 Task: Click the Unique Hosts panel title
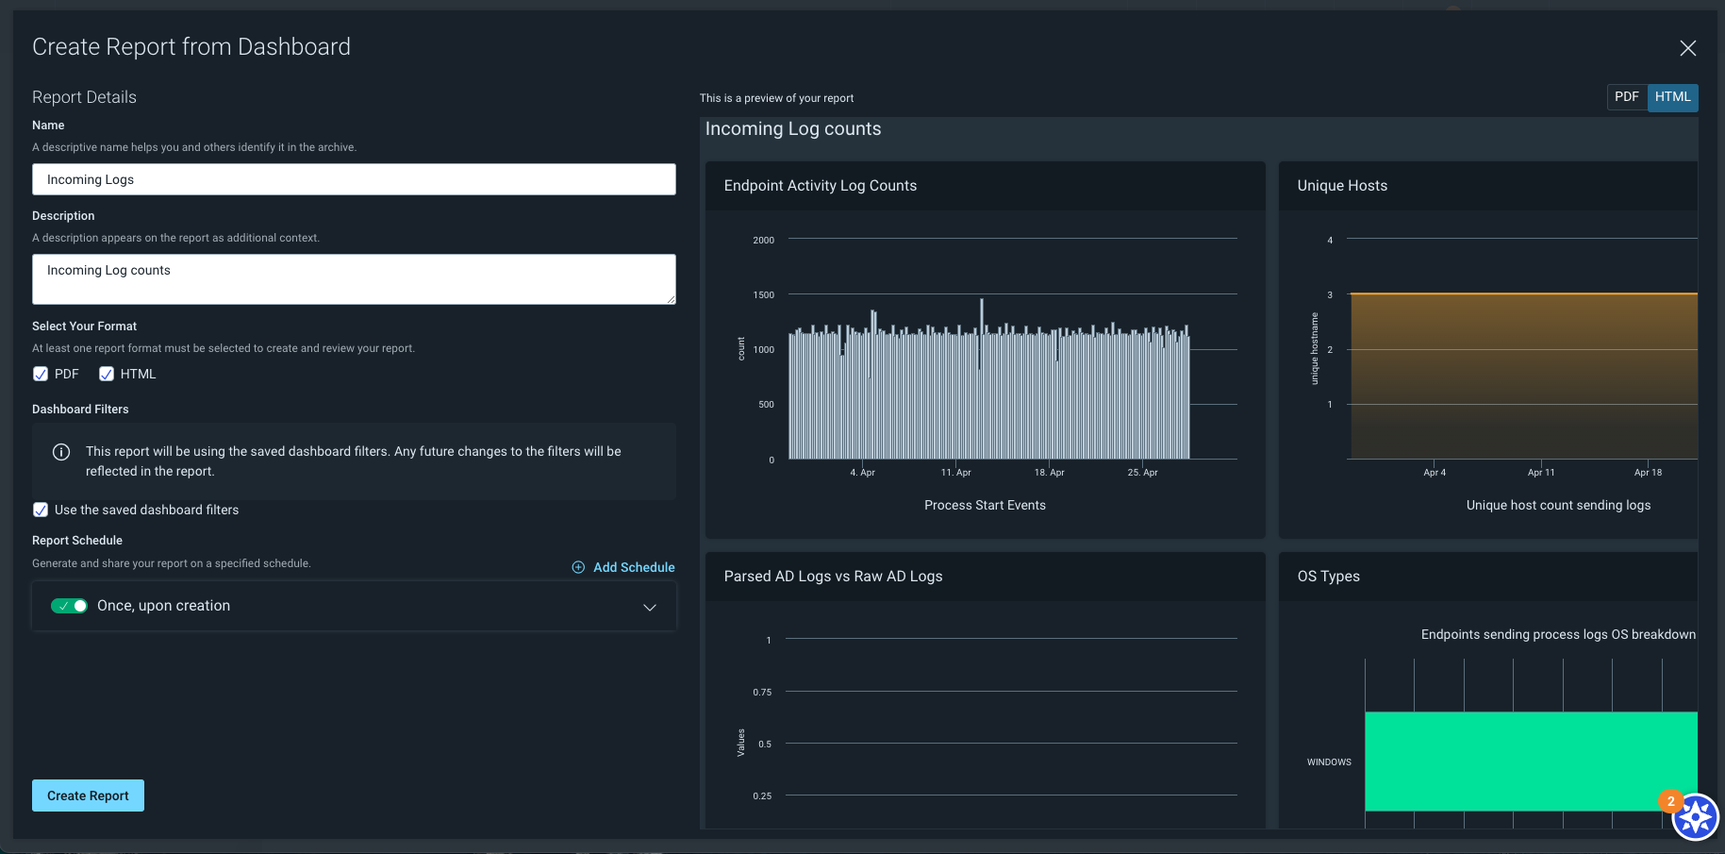(1342, 186)
